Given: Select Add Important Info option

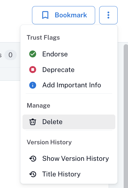Looking at the screenshot, I should click(x=69, y=85).
